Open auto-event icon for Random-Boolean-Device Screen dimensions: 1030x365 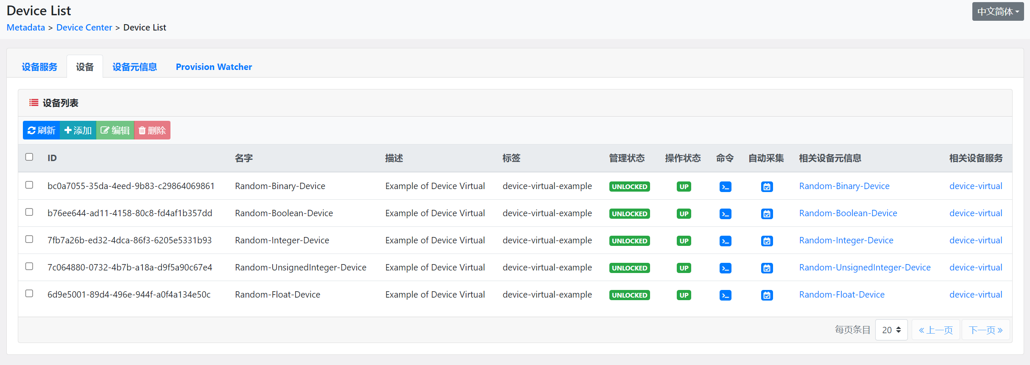tap(767, 214)
